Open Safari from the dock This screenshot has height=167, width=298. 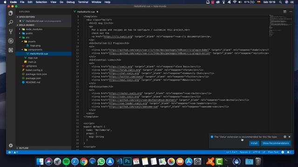tap(75, 161)
